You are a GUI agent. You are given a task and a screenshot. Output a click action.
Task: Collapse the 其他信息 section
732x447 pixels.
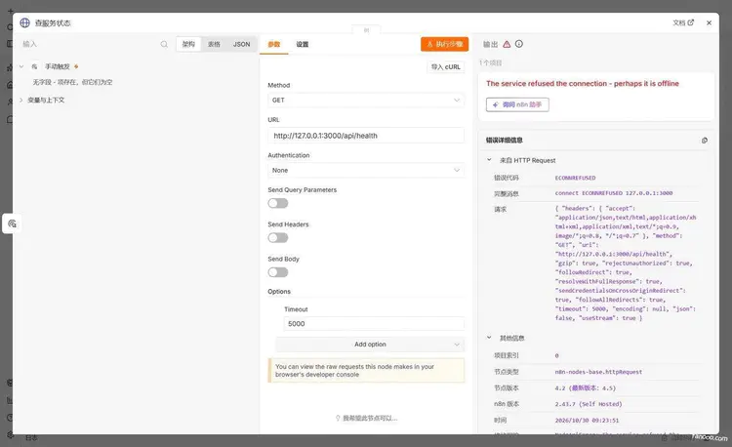click(x=489, y=338)
